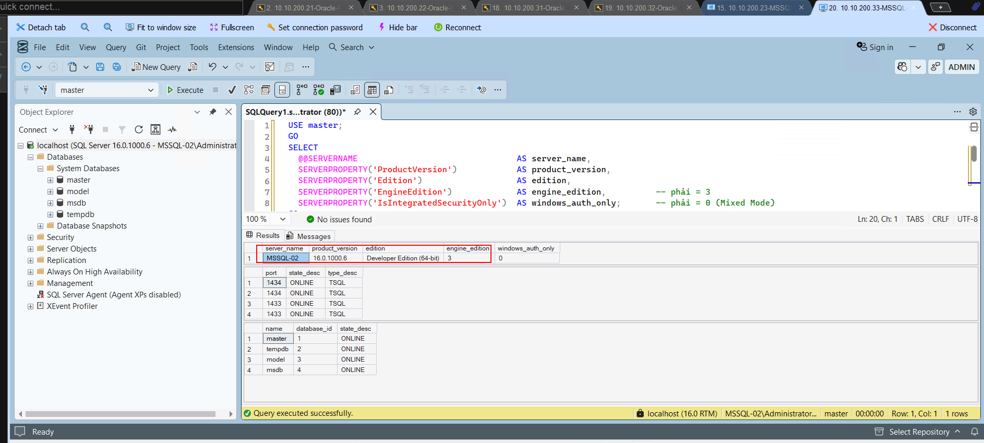Click the Object Explorer horizontal scrollbar
Viewport: 984px width, 443px height.
[x=121, y=414]
